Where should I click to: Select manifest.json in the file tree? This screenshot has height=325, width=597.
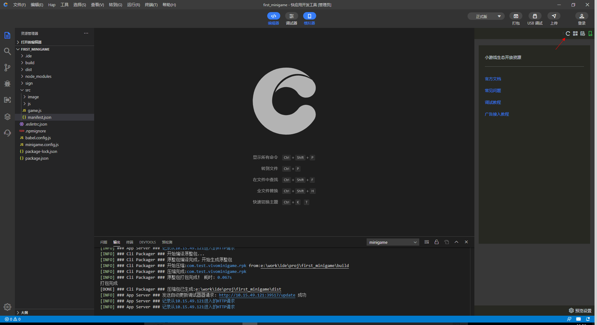(54, 118)
